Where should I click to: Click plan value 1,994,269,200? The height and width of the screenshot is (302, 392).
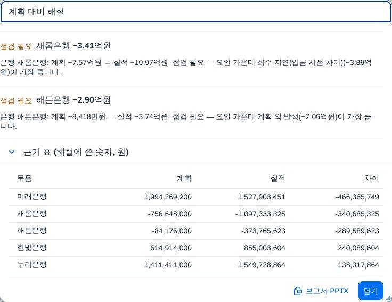(x=168, y=197)
